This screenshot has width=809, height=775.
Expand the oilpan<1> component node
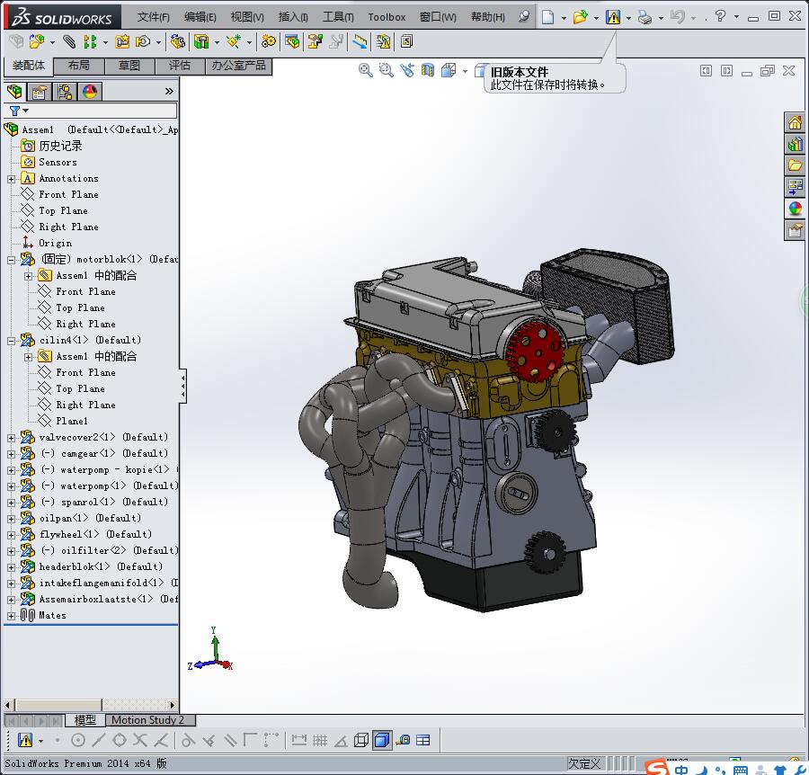tap(12, 519)
